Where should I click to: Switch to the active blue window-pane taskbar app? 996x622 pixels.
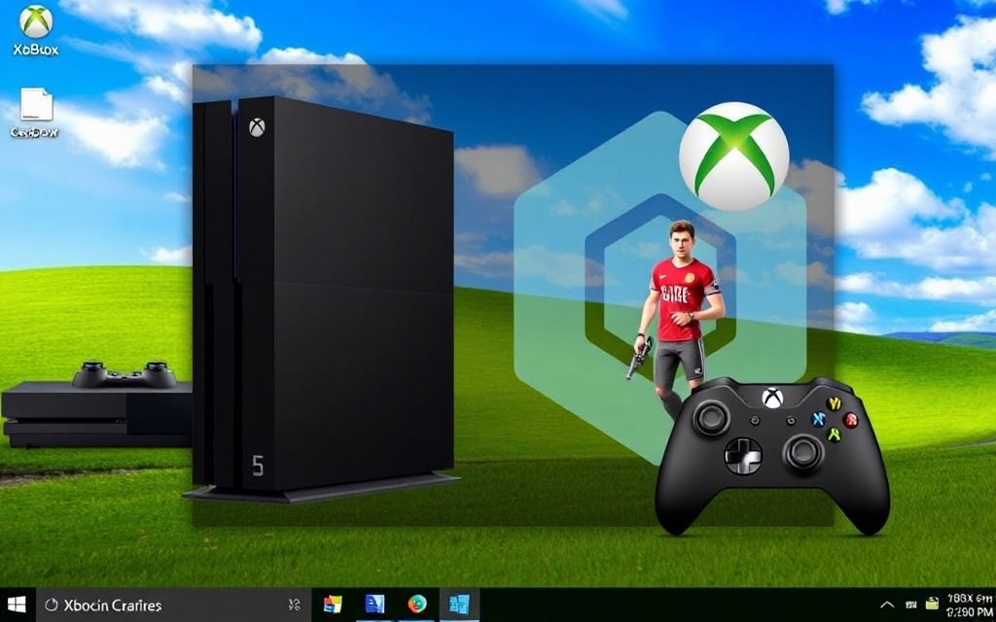(x=459, y=605)
